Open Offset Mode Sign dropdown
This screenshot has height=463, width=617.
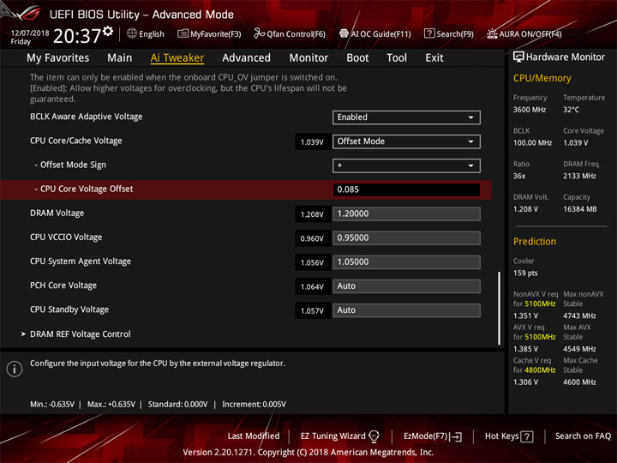coord(406,165)
